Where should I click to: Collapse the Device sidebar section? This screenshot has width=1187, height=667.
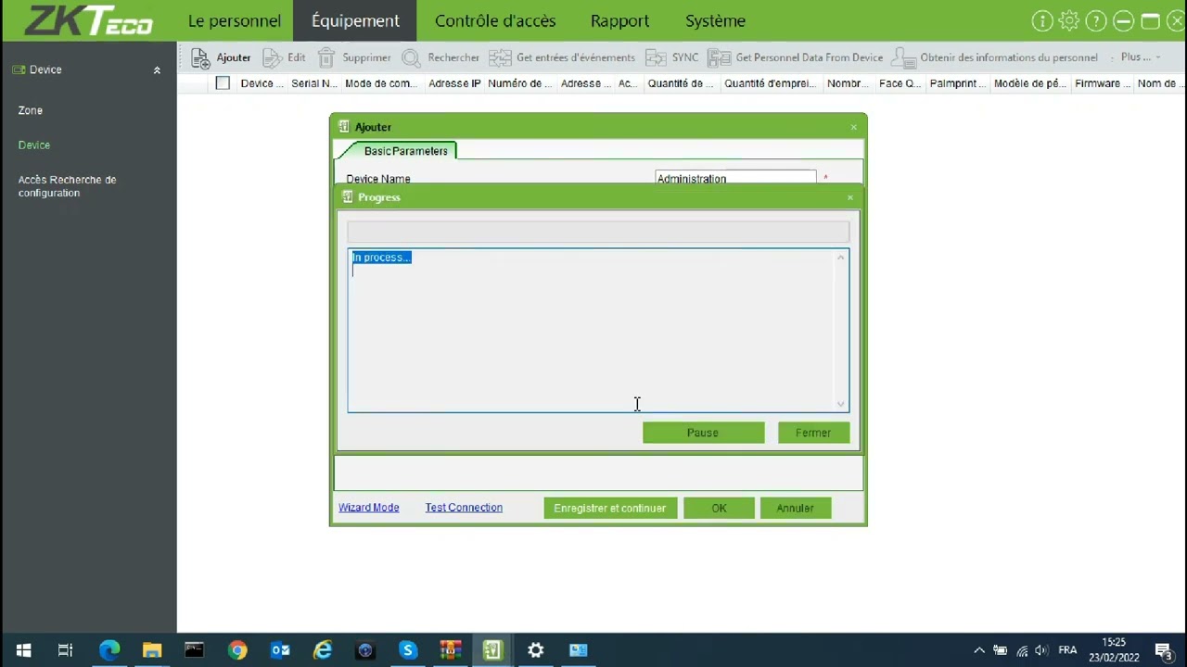point(157,70)
